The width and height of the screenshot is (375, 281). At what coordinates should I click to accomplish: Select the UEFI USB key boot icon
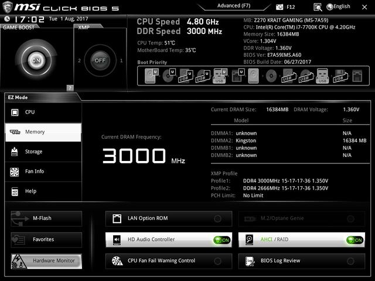click(220, 76)
